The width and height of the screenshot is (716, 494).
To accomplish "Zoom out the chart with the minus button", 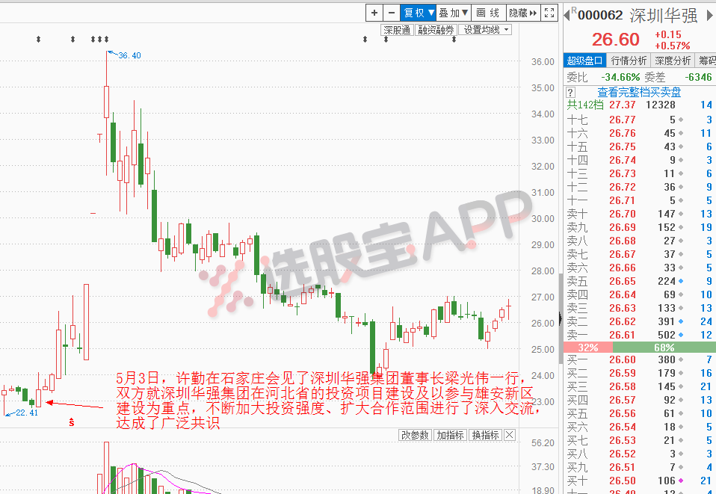I will (392, 13).
